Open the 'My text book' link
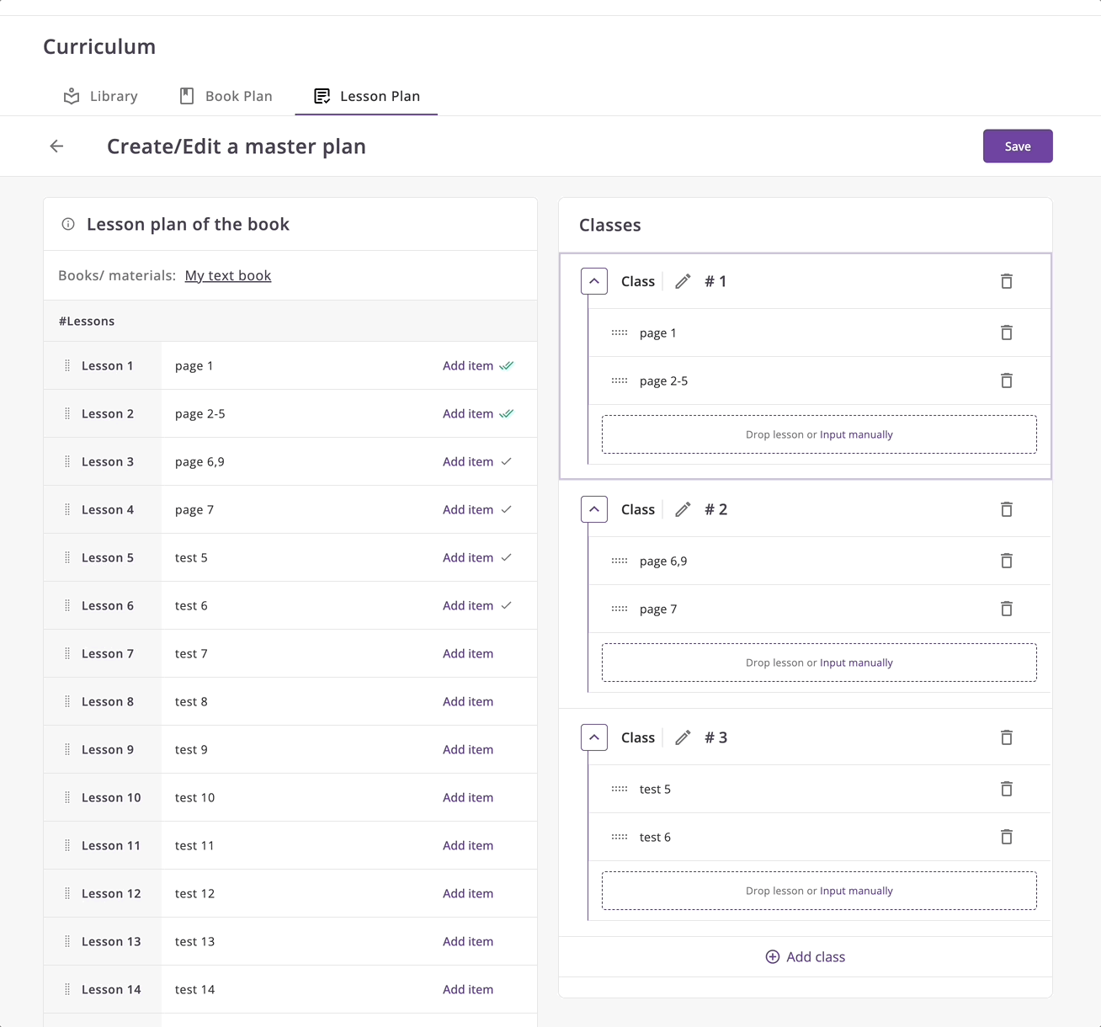Viewport: 1101px width, 1027px height. tap(228, 275)
